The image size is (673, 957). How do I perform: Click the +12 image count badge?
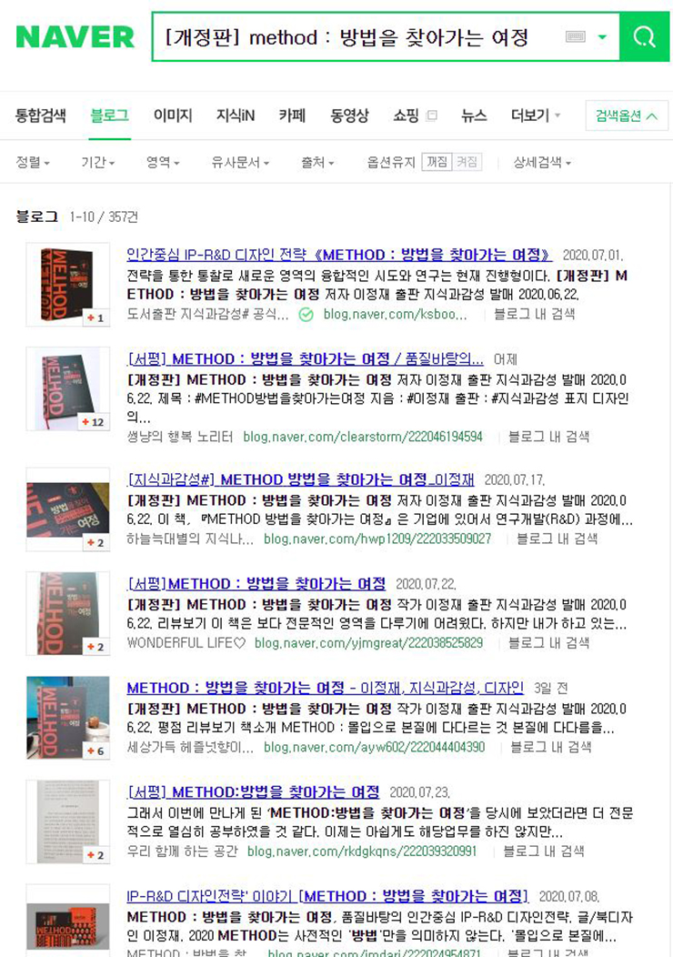(x=94, y=422)
